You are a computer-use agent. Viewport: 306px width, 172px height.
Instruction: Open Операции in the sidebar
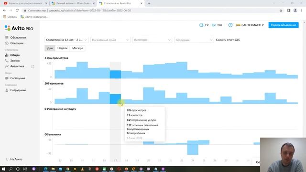click(x=17, y=43)
